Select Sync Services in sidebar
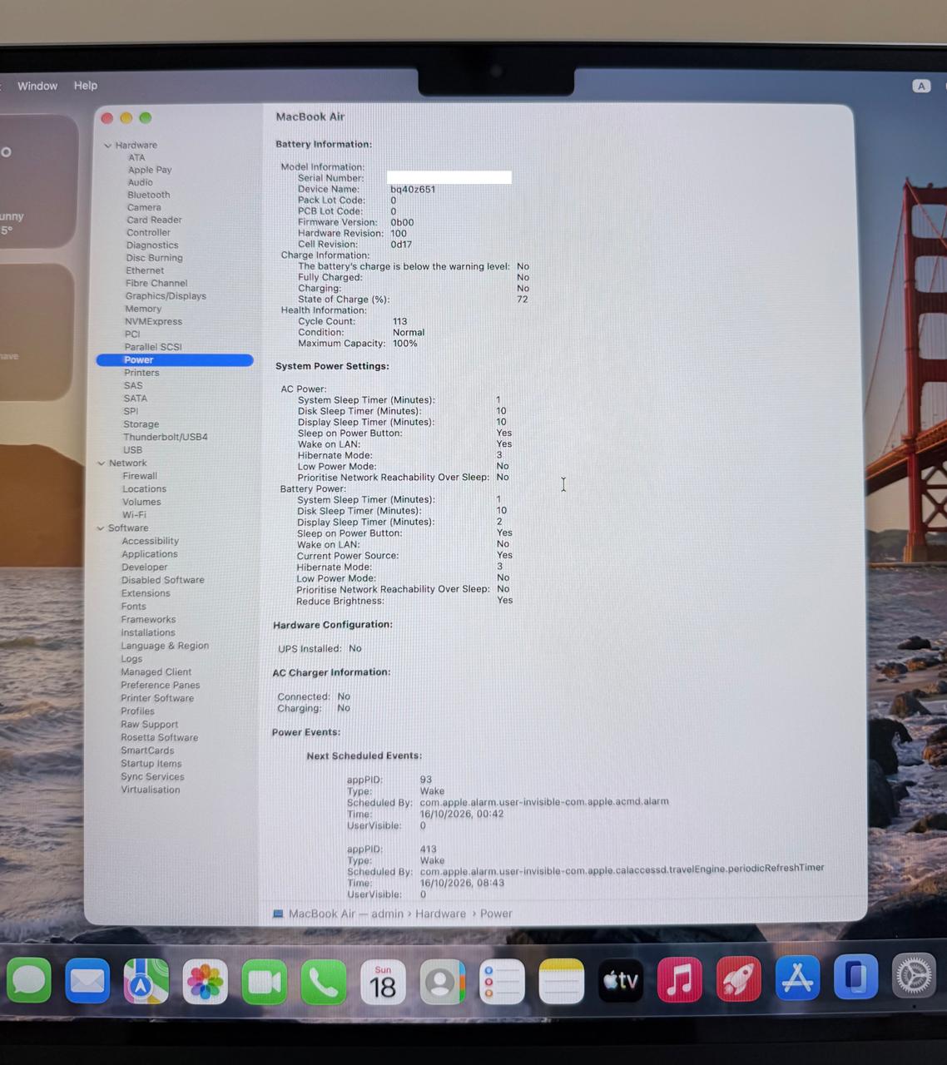The image size is (947, 1065). click(x=152, y=777)
